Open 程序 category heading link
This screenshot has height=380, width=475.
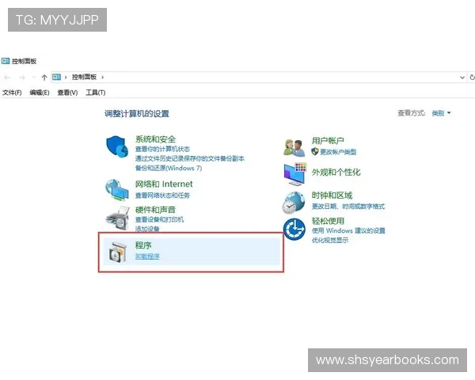(143, 245)
